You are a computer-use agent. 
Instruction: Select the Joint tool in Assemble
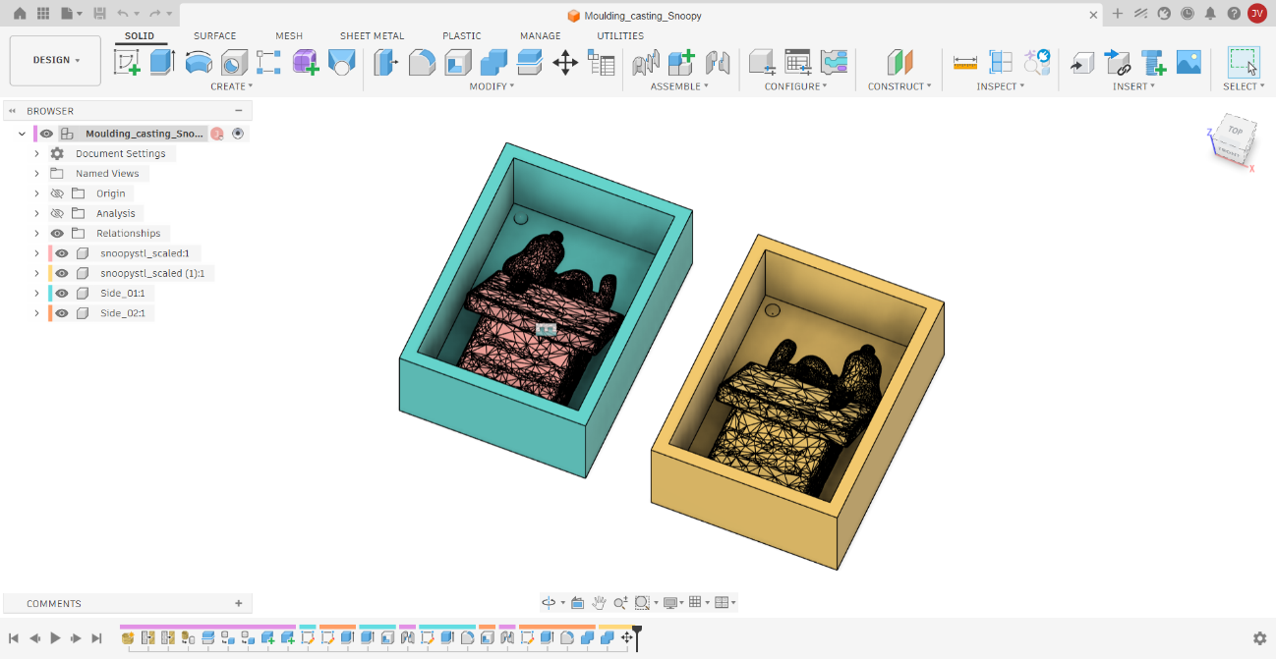coord(646,63)
